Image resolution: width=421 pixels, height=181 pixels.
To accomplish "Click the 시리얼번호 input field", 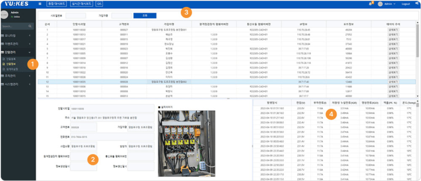I will pyautogui.click(x=76, y=16).
